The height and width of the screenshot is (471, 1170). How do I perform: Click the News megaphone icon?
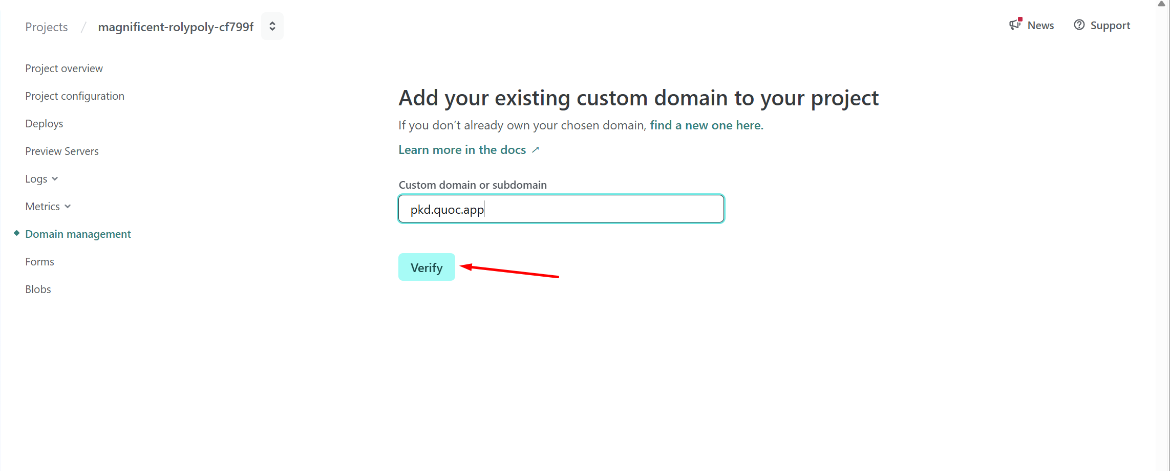[x=1015, y=25]
